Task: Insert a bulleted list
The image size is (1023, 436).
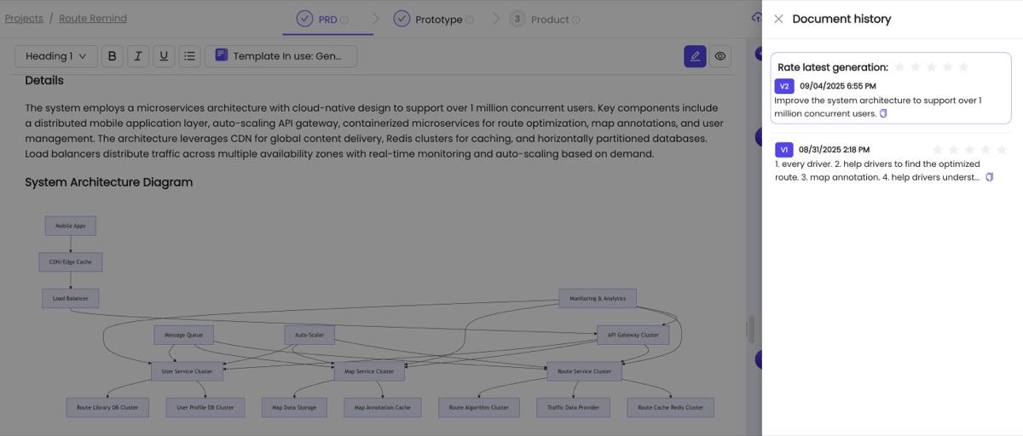Action: click(x=190, y=56)
